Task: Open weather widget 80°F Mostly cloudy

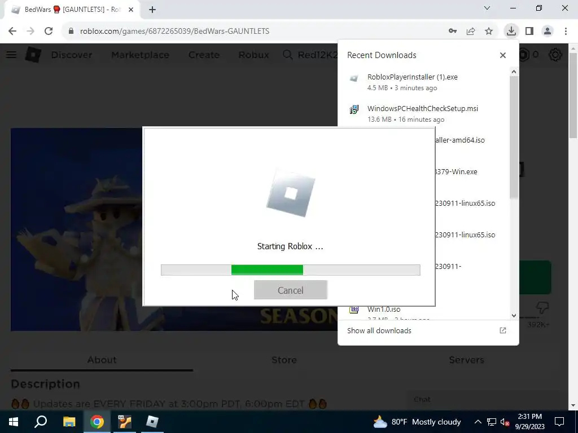Action: 417,422
